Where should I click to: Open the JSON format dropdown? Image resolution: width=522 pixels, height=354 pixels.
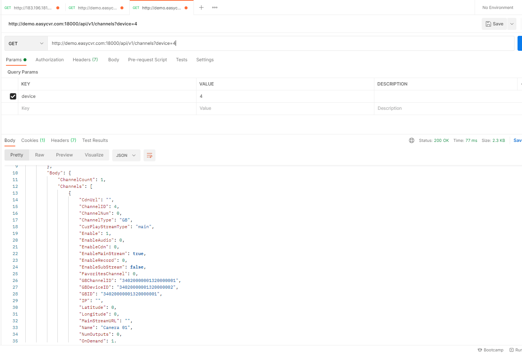point(126,155)
